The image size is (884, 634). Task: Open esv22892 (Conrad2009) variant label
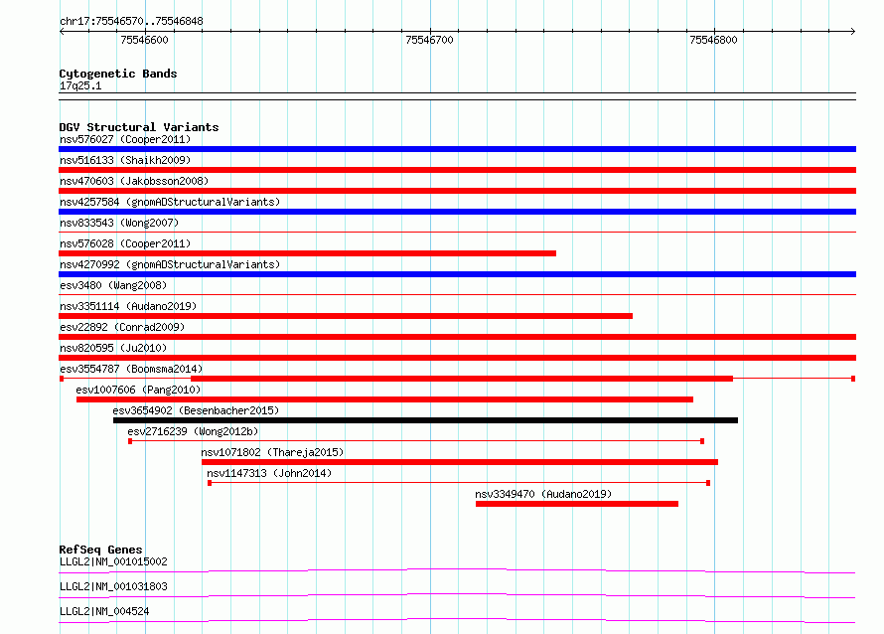122,327
